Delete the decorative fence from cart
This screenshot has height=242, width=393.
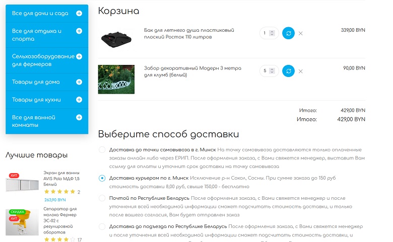(301, 71)
